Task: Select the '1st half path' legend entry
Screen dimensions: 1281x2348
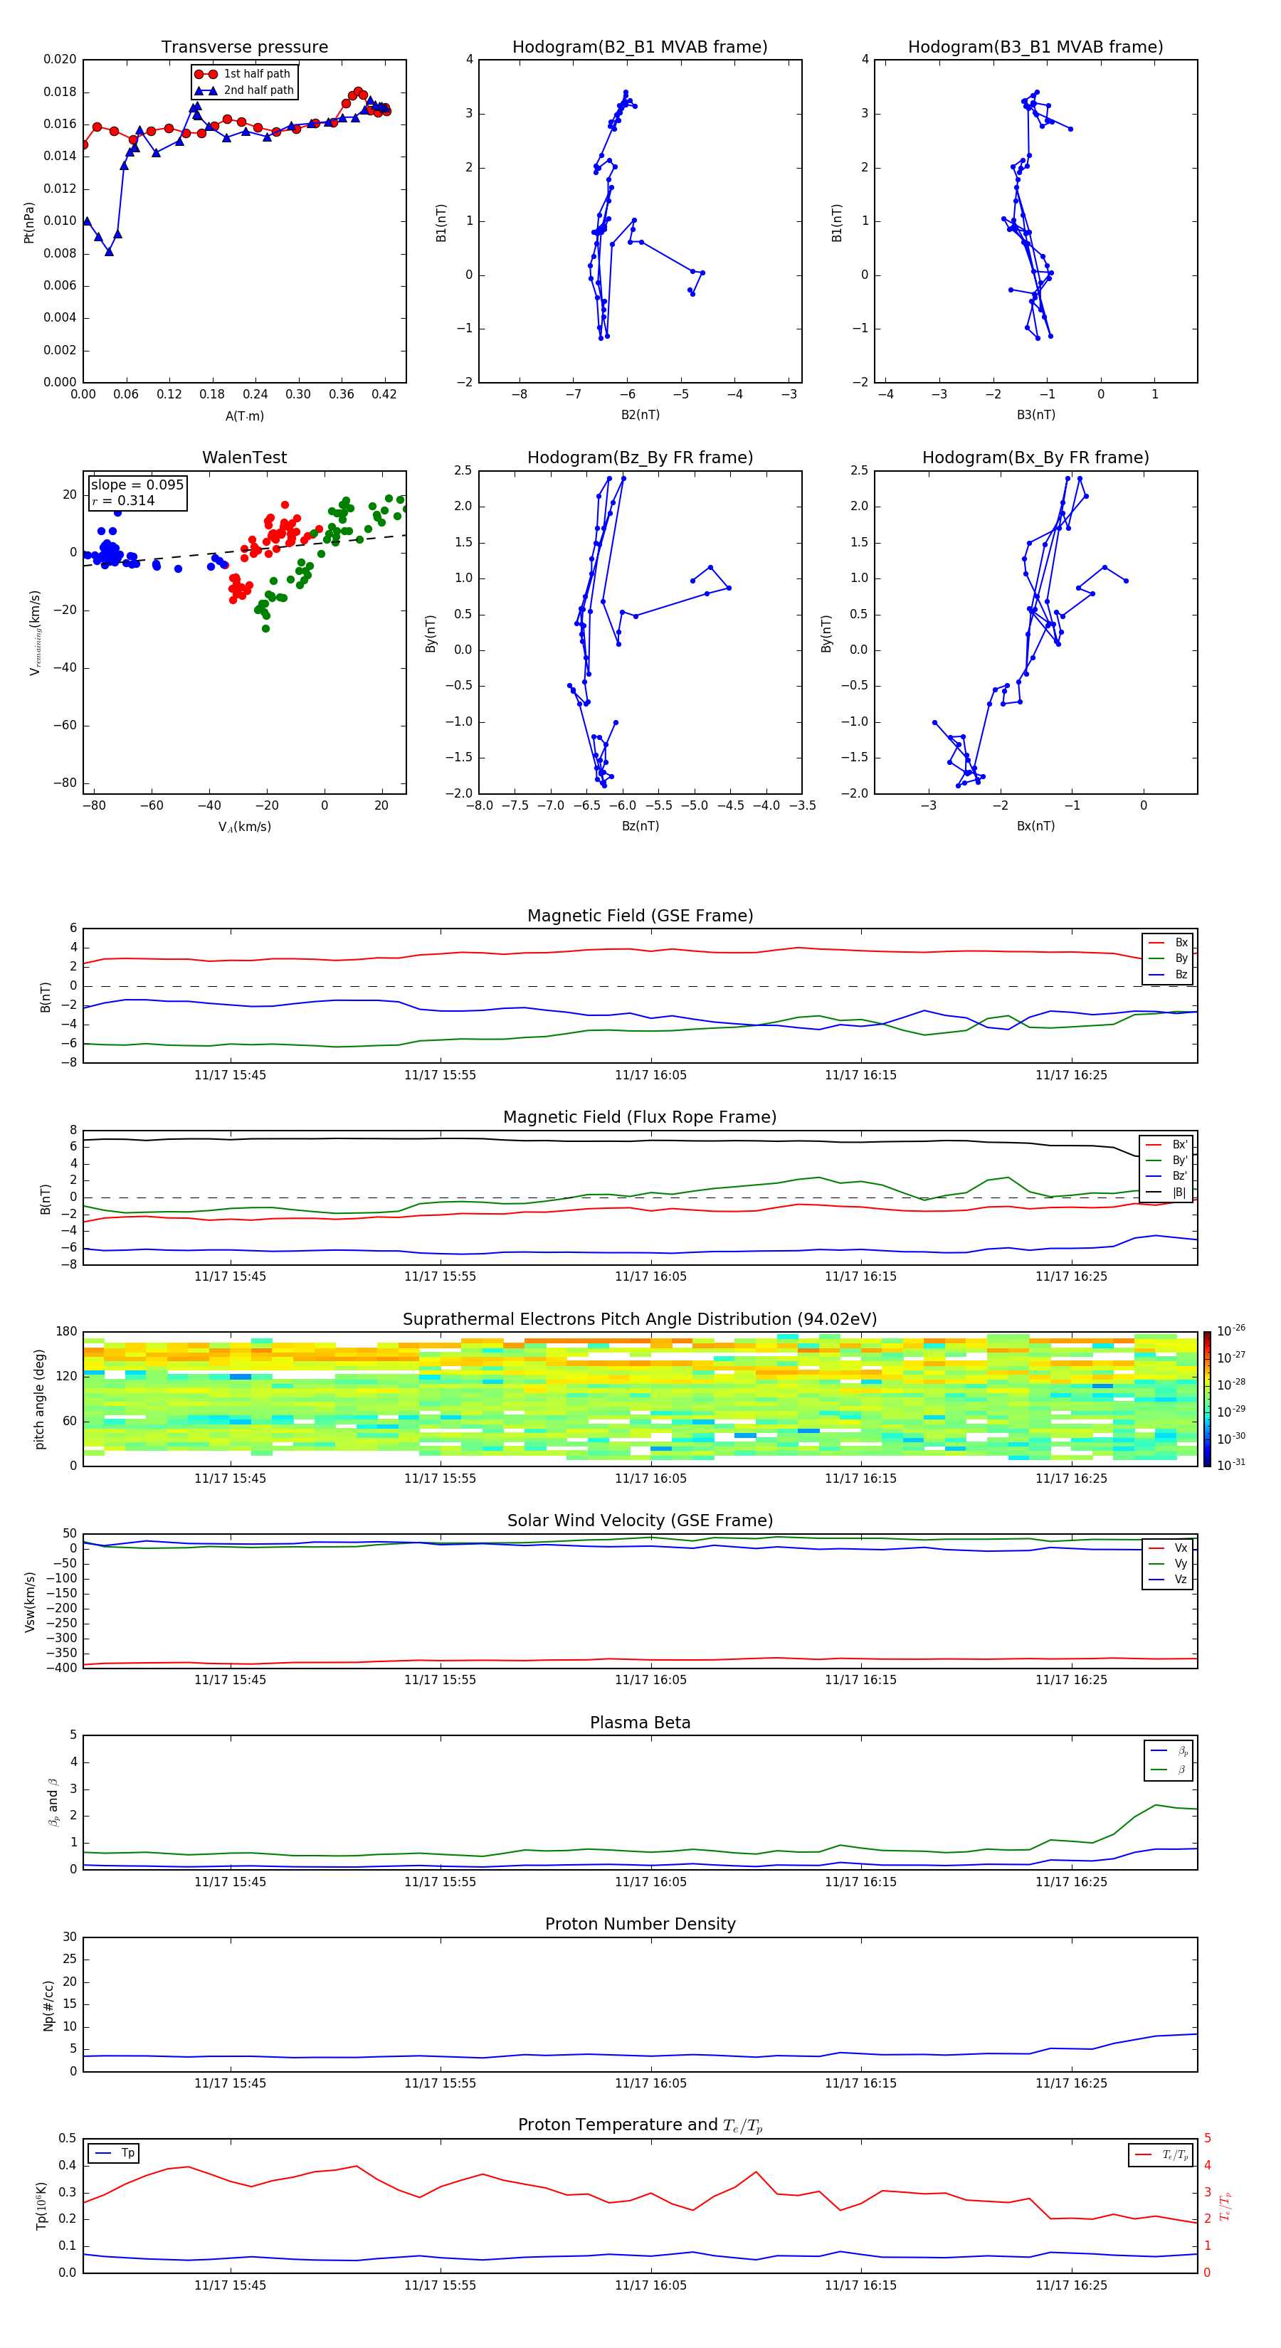Action: click(243, 74)
